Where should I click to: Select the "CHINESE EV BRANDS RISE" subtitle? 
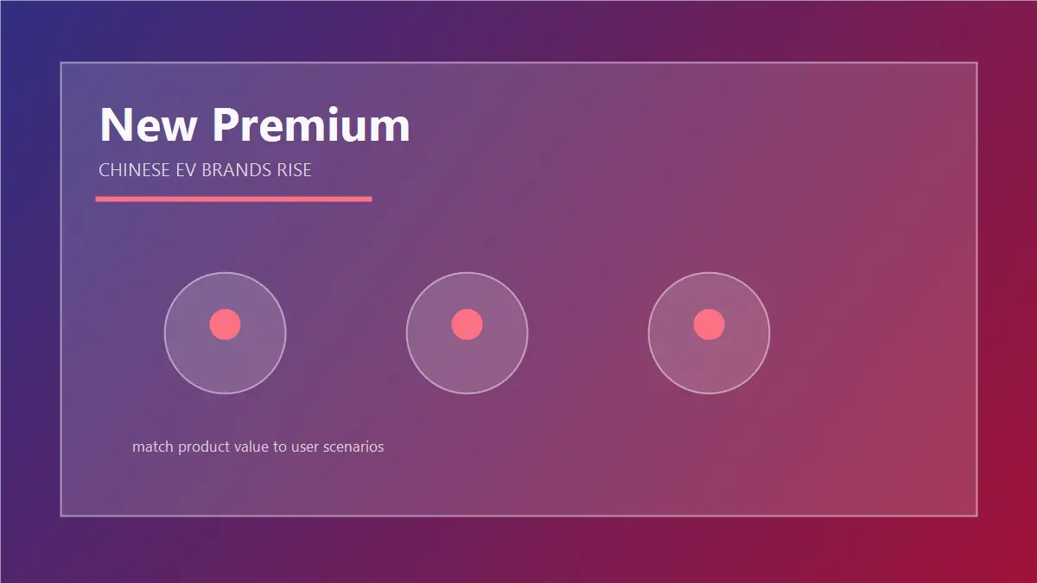205,170
